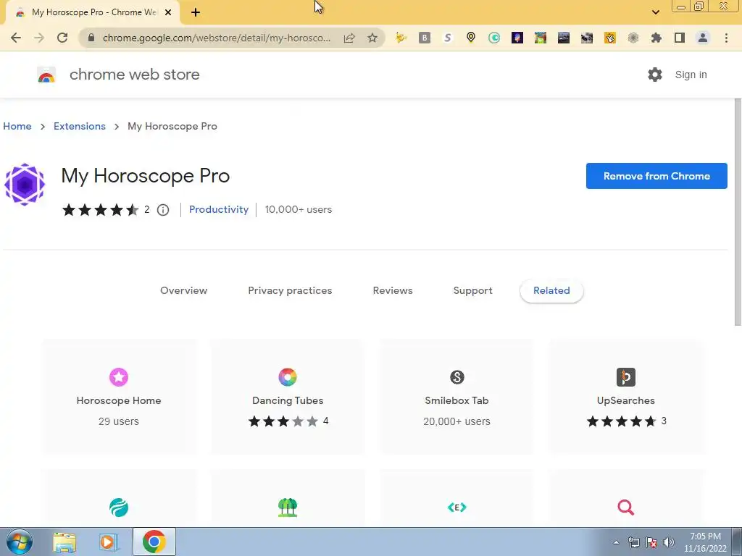Screen dimensions: 742x556
Task: Click the four-and-a-half star rating
Action: 100,210
